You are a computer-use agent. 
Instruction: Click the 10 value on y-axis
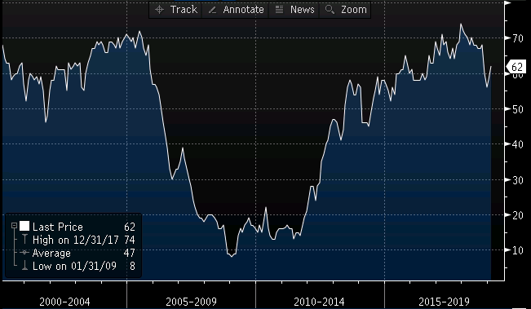pos(517,250)
